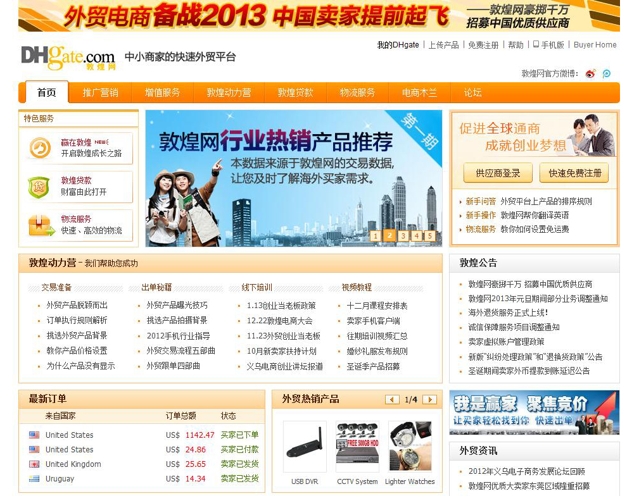Open Lighter Watches product thumbnail

point(410,447)
